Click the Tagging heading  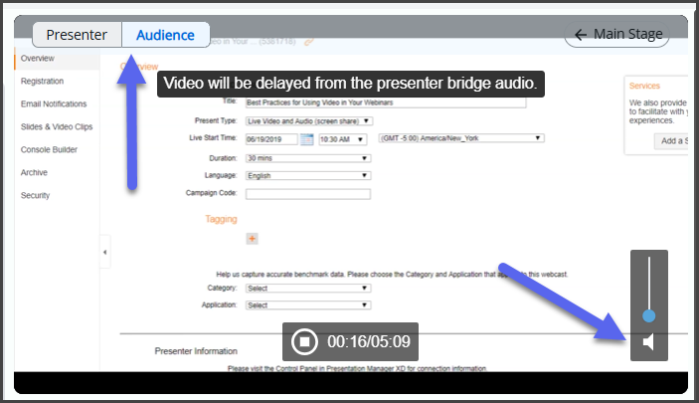[x=221, y=219]
